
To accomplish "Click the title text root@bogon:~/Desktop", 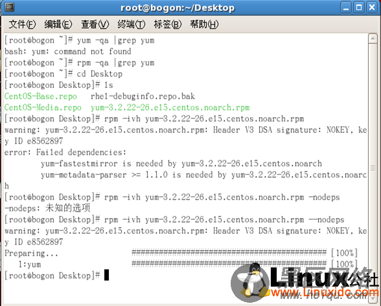I will 178,8.
